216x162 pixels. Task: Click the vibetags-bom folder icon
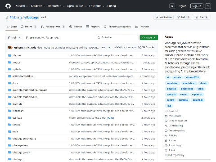tap(9, 145)
